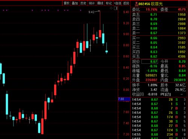Image resolution: width=188 pixels, height=139 pixels.
Task: Activate the 画线 line drawing tool
Action: point(100,3)
